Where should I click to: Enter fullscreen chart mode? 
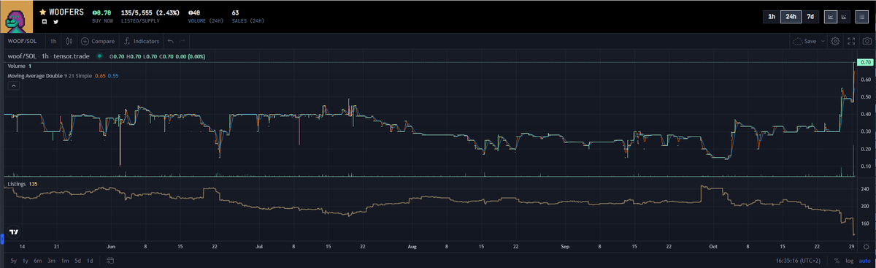(x=851, y=42)
